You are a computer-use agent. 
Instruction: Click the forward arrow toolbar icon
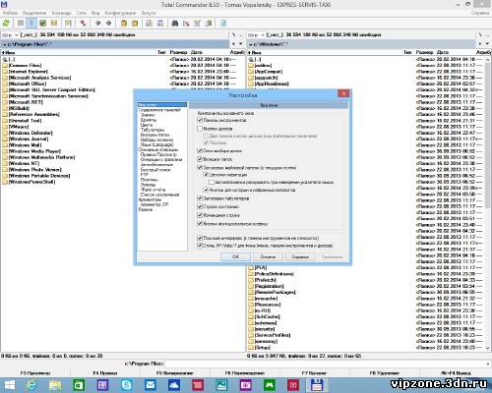point(108,23)
